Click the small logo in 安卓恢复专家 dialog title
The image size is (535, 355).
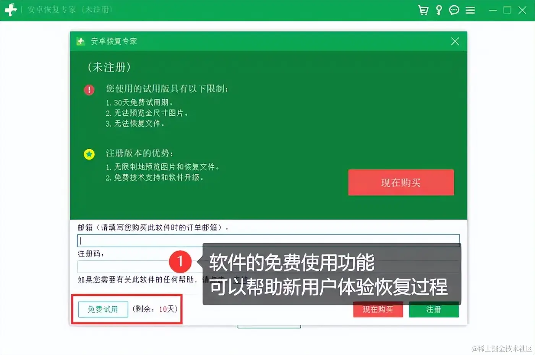(81, 41)
